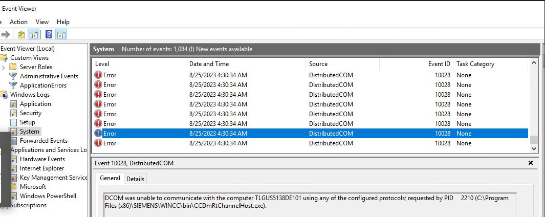Click the forward arrow toolbar icon
This screenshot has height=217, width=545.
(x=6, y=35)
